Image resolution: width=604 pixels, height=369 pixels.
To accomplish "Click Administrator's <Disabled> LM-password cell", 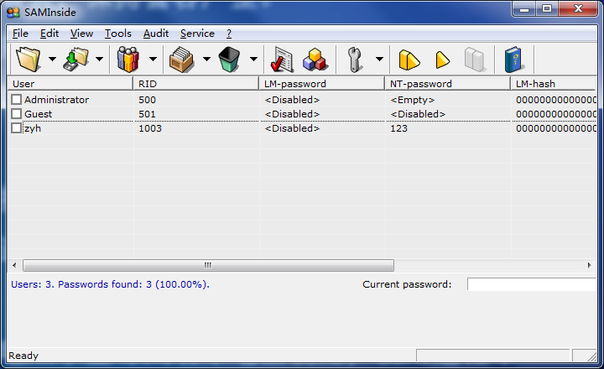I will coord(293,100).
